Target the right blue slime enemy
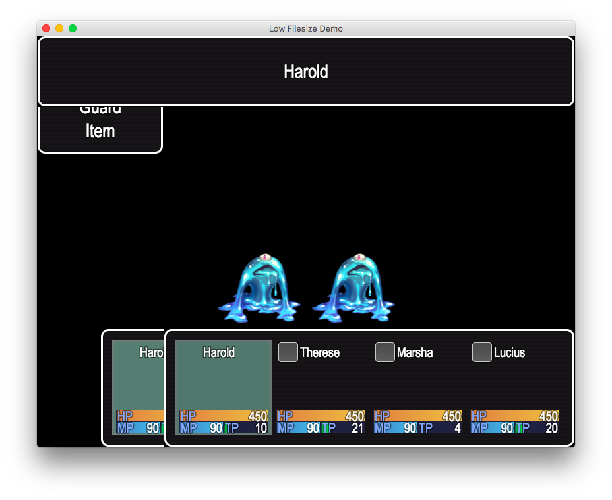Viewport: 612px width, 500px height. 353,288
